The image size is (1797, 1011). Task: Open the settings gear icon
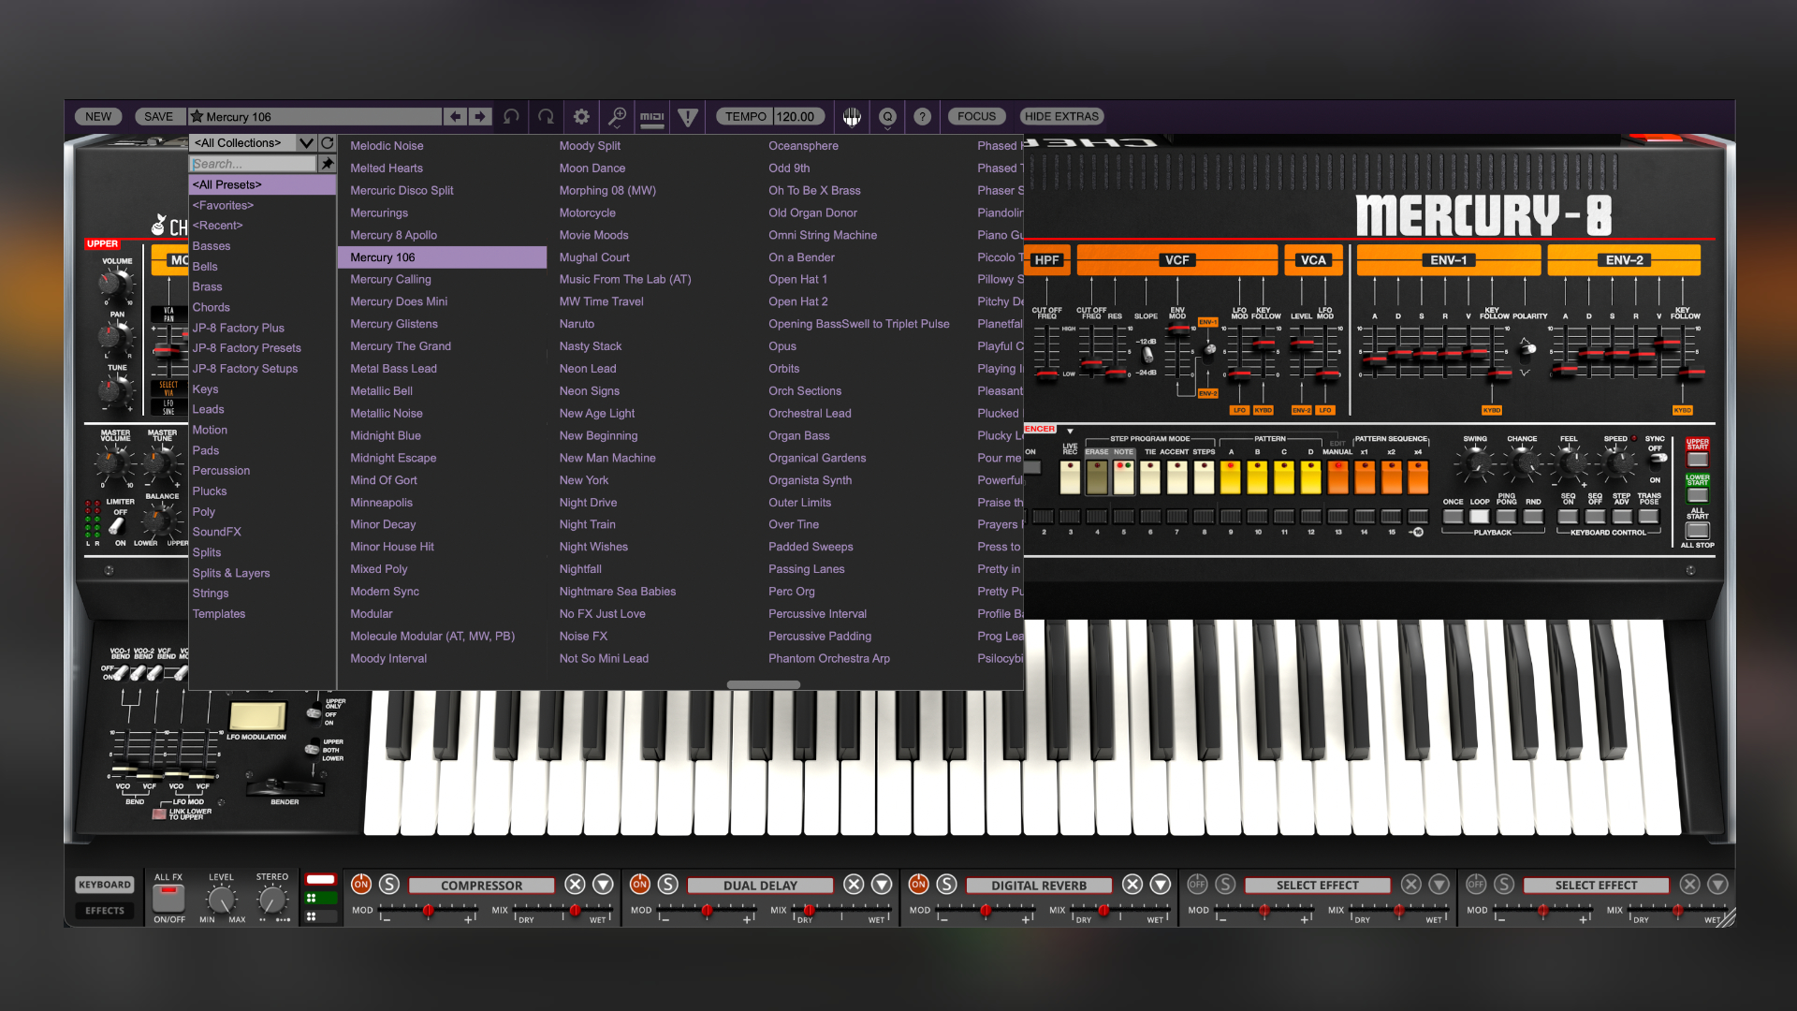tap(581, 116)
